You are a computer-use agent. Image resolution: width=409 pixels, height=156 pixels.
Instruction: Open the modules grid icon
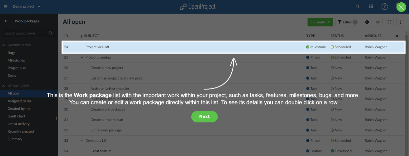(x=371, y=6)
